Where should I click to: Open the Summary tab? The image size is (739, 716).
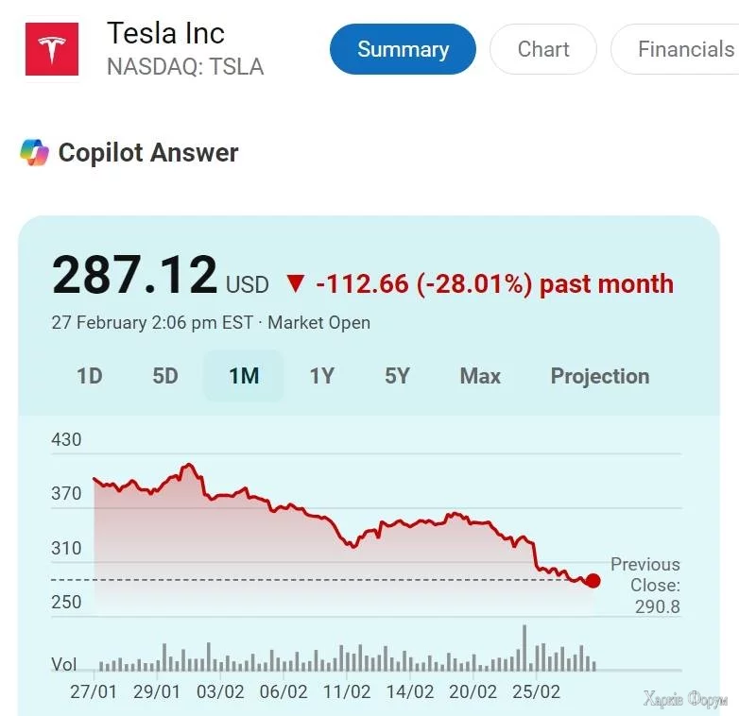[403, 49]
